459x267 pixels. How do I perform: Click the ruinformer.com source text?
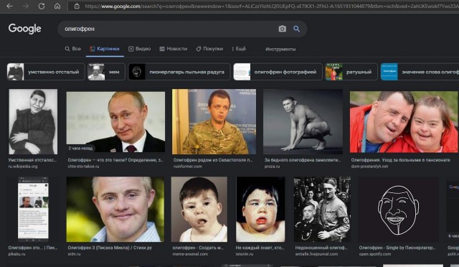coord(188,167)
